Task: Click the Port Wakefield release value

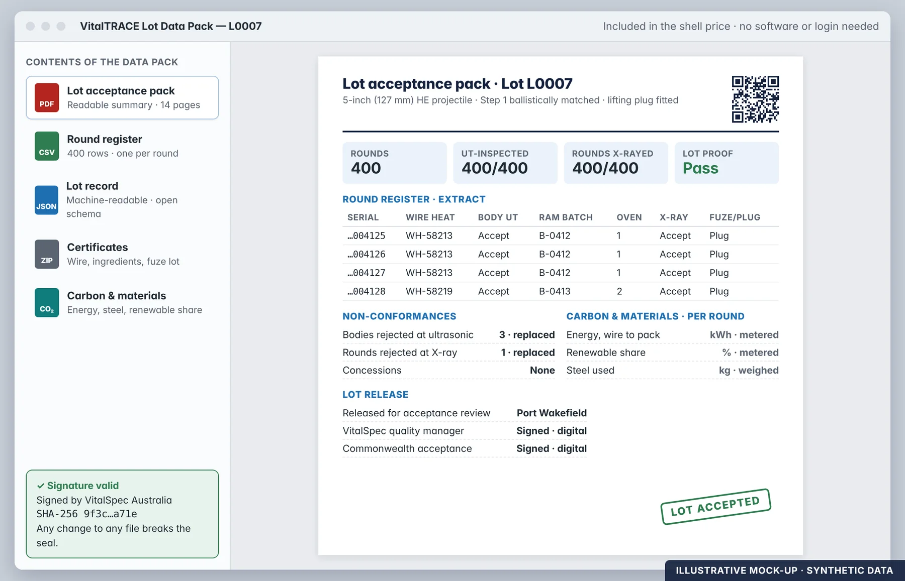Action: click(x=552, y=413)
